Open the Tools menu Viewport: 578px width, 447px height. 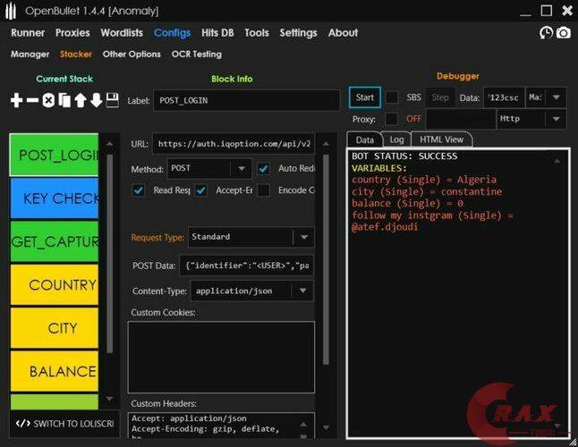(x=257, y=33)
